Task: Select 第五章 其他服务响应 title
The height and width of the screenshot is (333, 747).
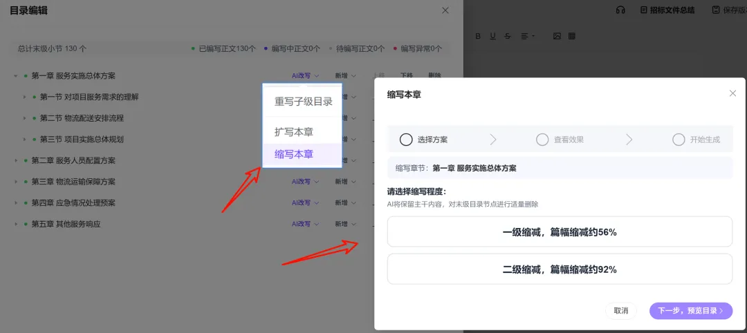Action: click(66, 224)
